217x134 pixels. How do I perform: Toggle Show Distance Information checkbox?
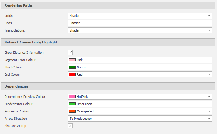tap(70, 53)
